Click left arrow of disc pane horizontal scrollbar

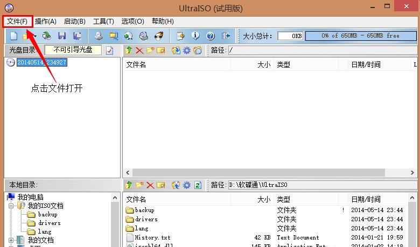point(128,173)
